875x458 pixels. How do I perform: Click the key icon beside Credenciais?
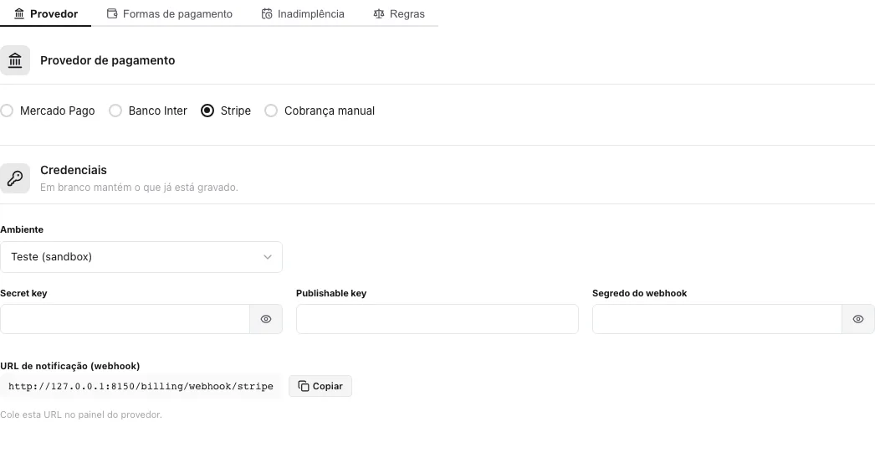point(15,178)
